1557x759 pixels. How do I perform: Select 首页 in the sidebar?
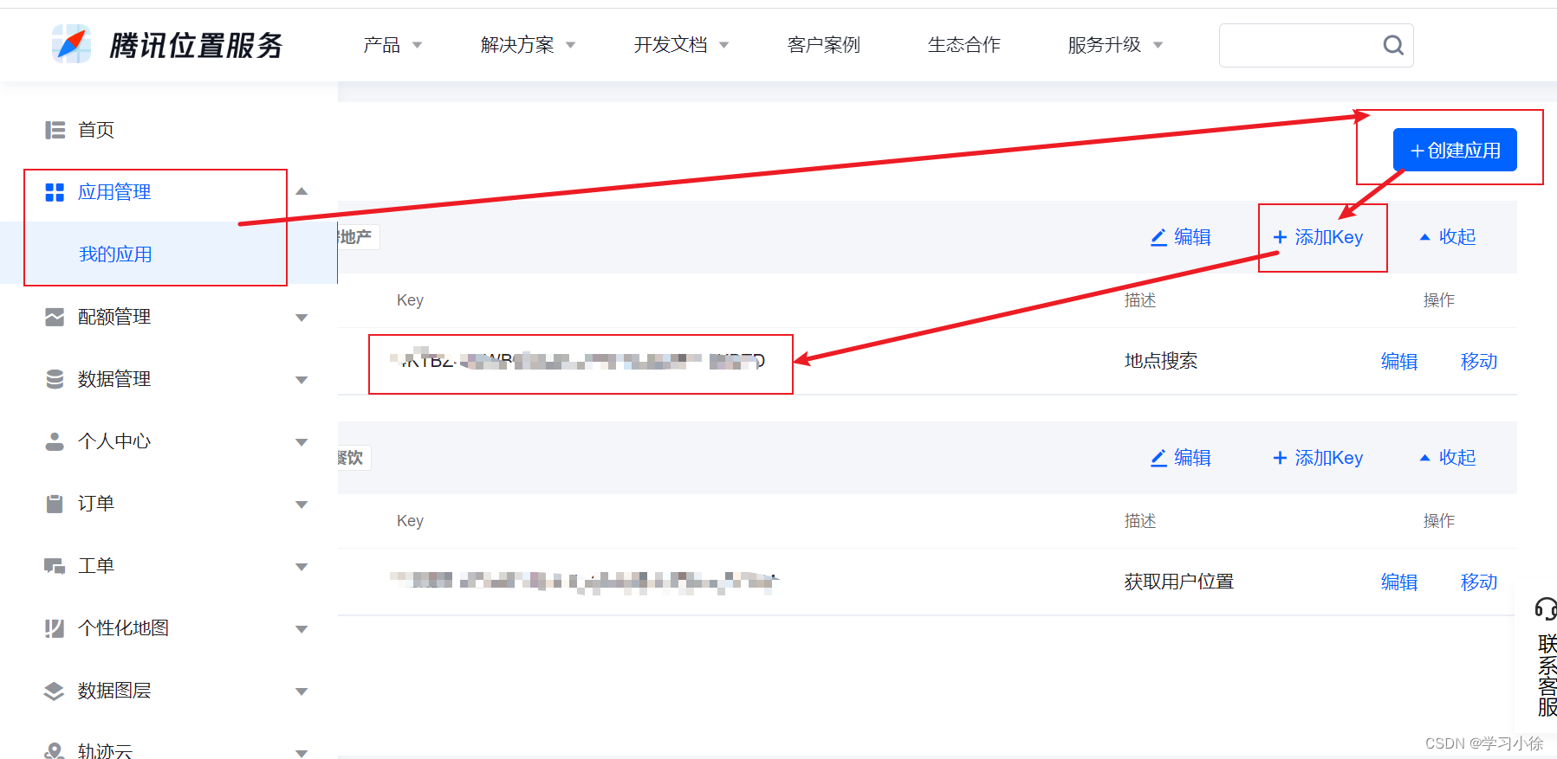[96, 130]
